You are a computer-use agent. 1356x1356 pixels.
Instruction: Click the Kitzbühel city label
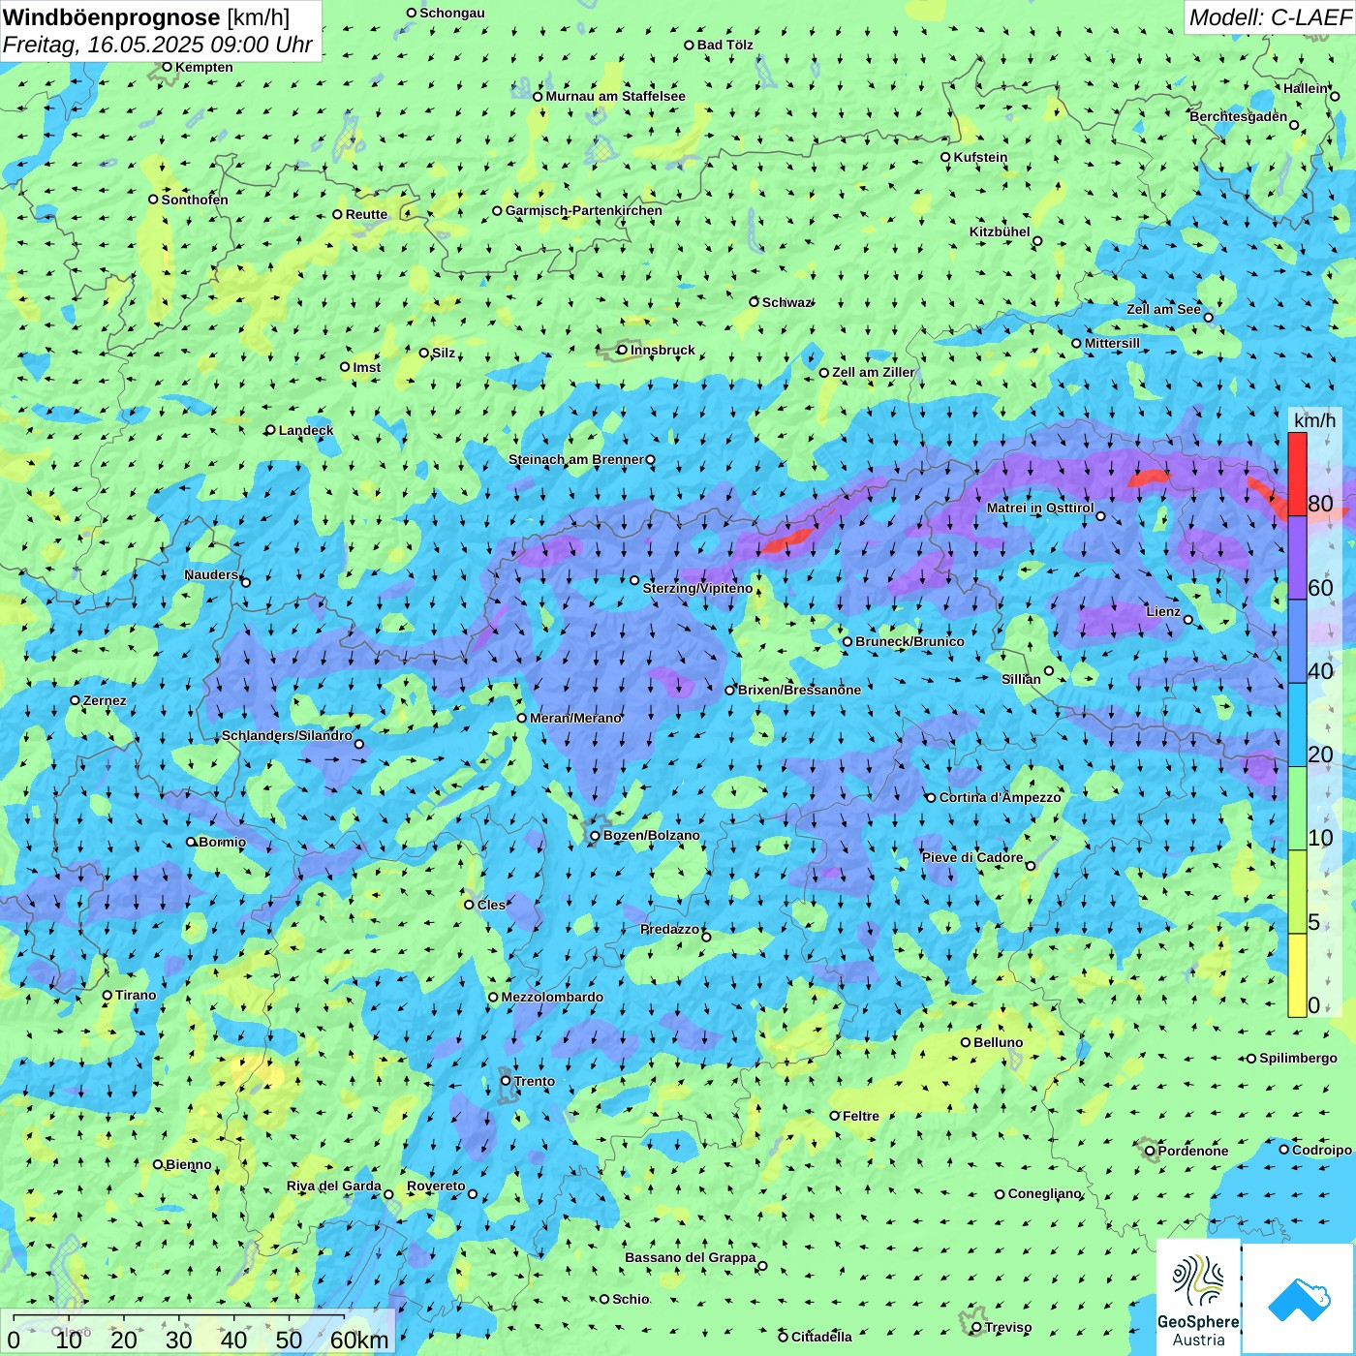(x=1000, y=231)
